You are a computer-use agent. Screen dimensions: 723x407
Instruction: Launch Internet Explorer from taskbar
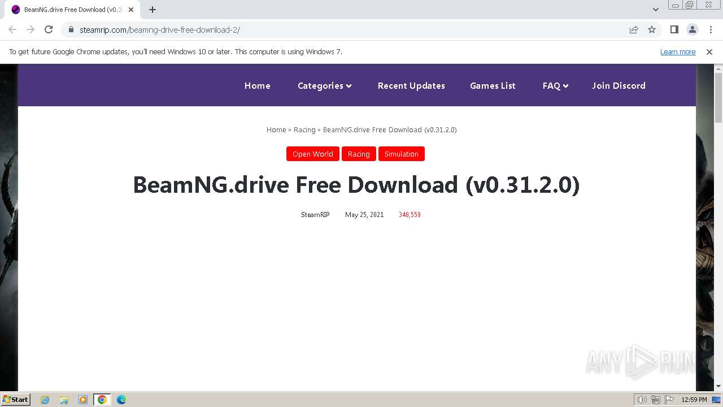pos(45,400)
